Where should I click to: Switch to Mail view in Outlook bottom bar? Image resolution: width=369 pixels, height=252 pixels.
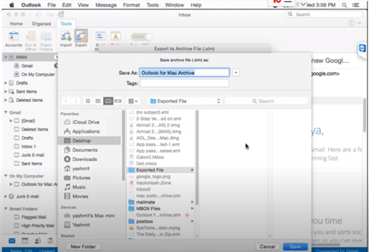pyautogui.click(x=12, y=241)
